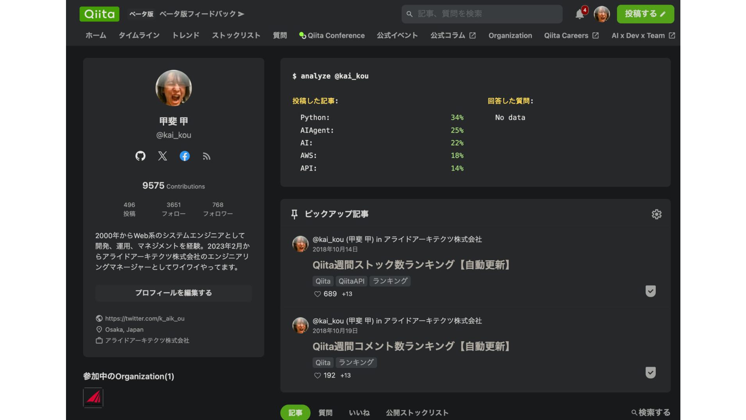Go to ホーム navigation item
The height and width of the screenshot is (420, 746).
(96, 36)
